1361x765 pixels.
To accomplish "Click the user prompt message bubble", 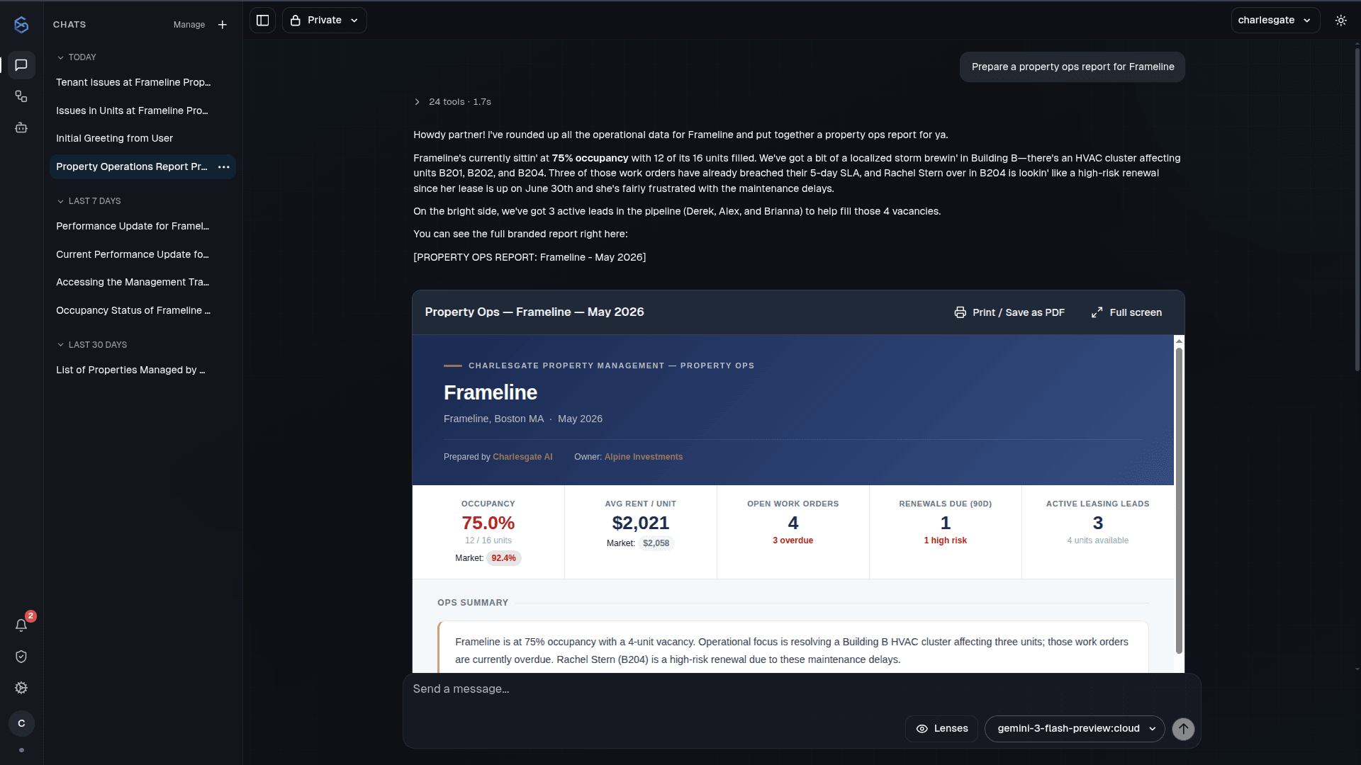I will [x=1072, y=67].
